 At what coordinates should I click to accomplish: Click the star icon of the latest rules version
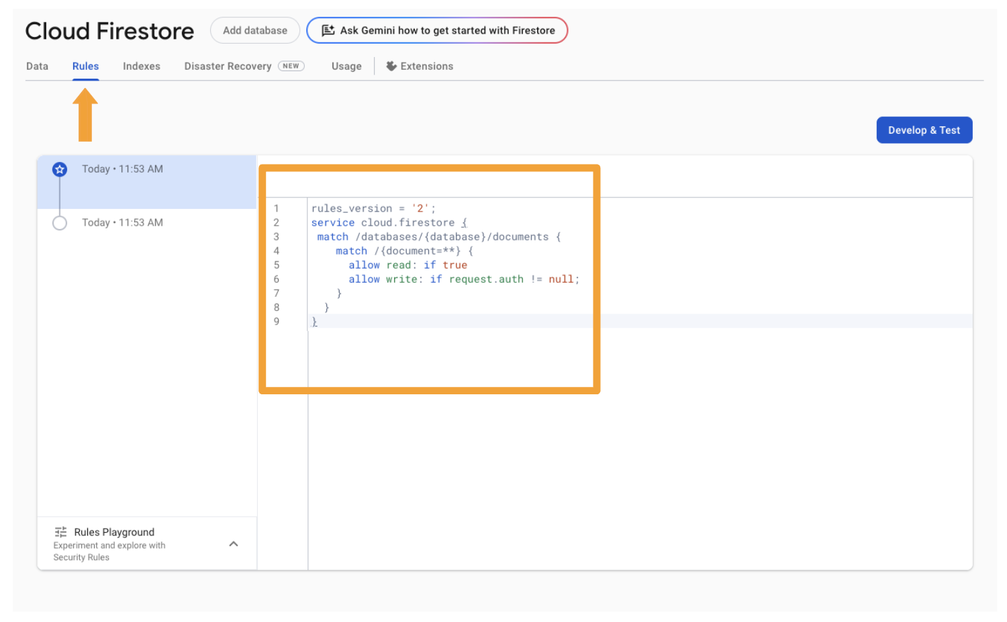tap(60, 169)
